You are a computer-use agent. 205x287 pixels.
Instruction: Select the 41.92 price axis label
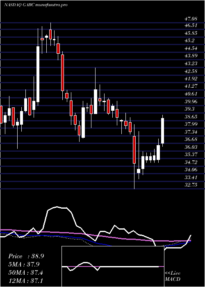pyautogui.click(x=191, y=79)
